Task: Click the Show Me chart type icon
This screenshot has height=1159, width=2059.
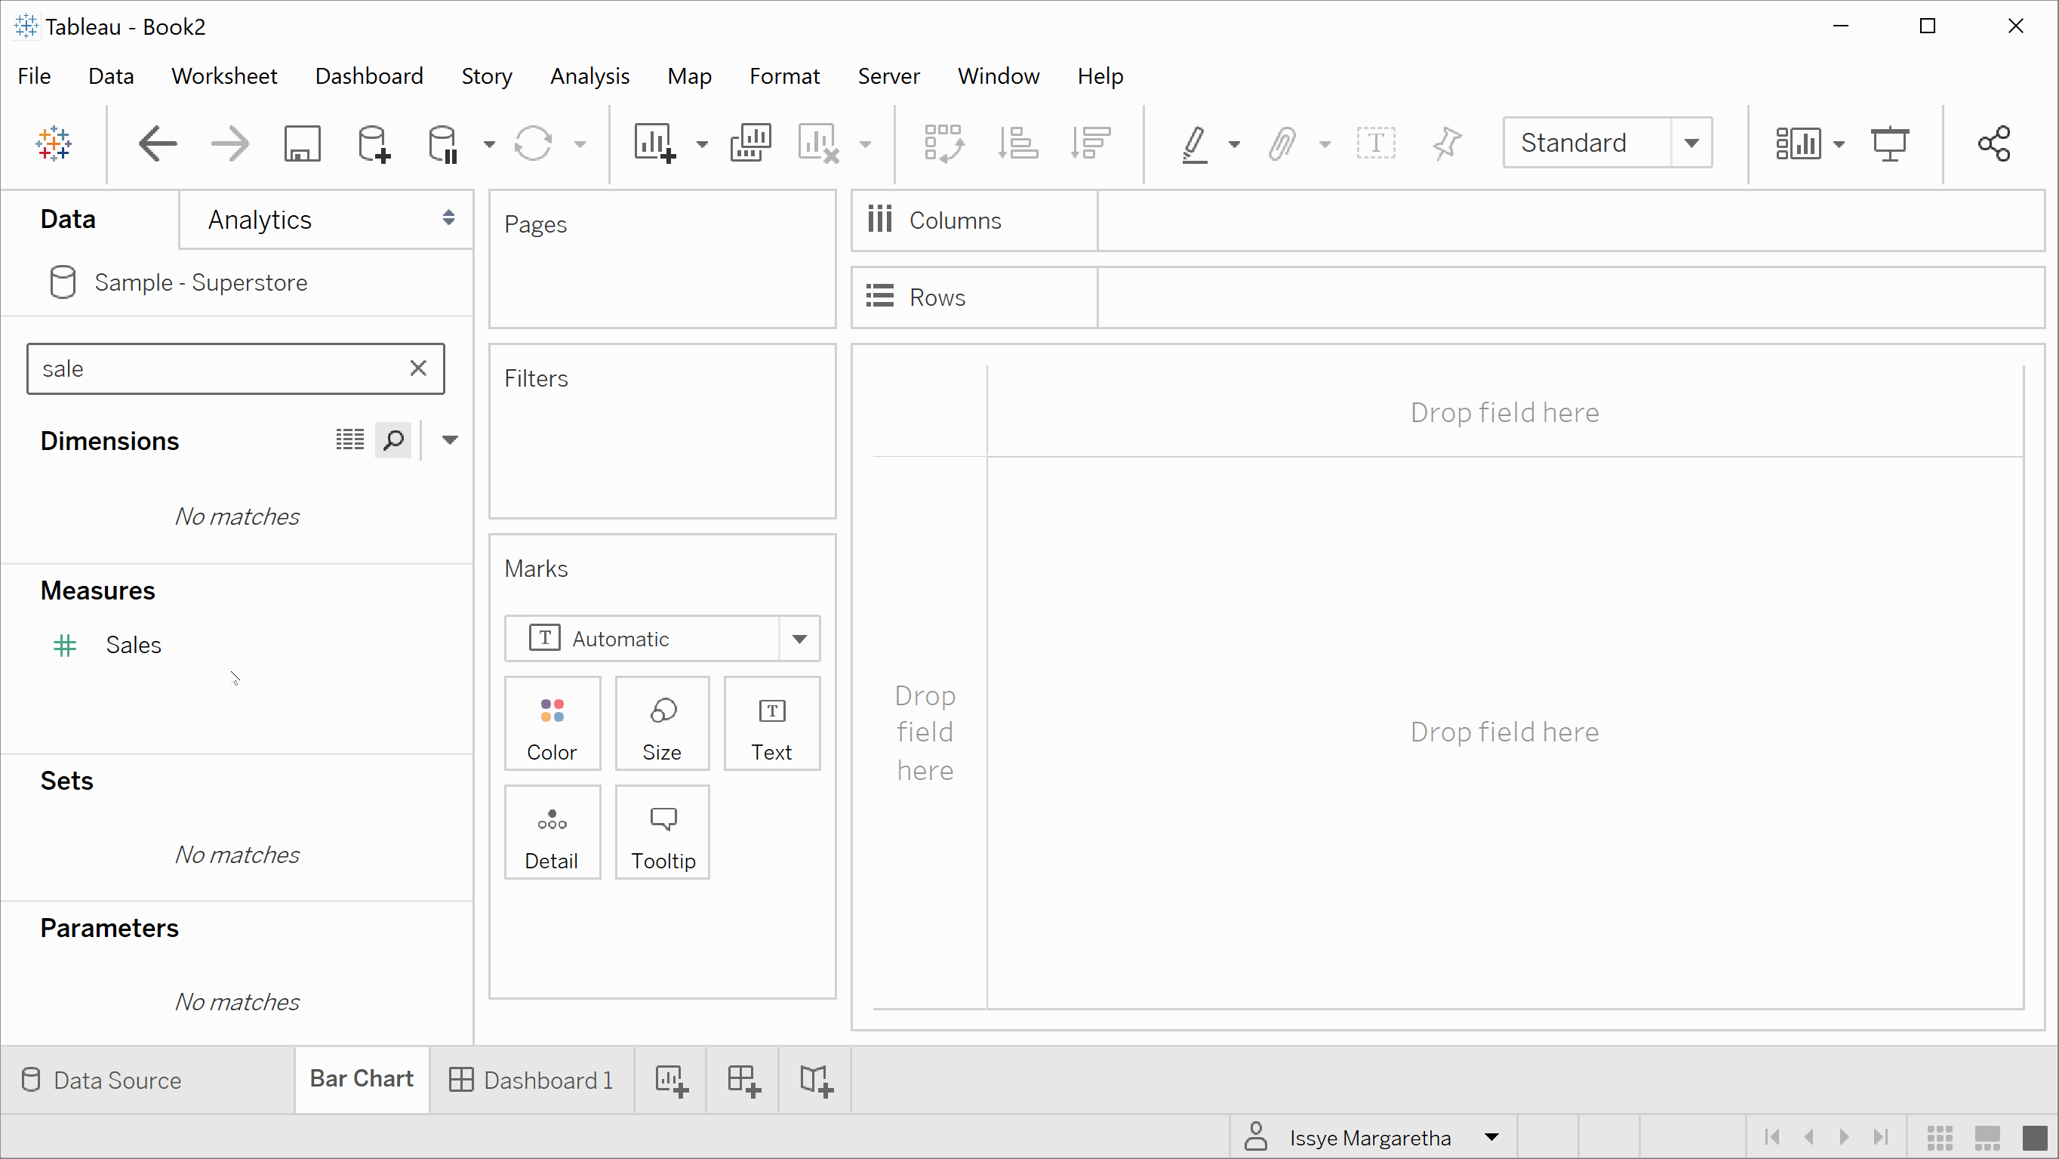Action: [x=1808, y=141]
